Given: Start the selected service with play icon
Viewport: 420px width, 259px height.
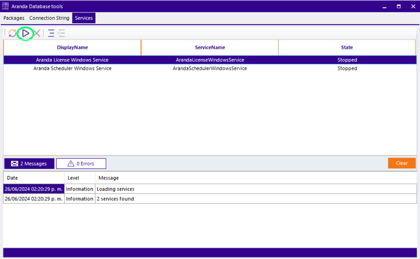Looking at the screenshot, I should (x=26, y=33).
